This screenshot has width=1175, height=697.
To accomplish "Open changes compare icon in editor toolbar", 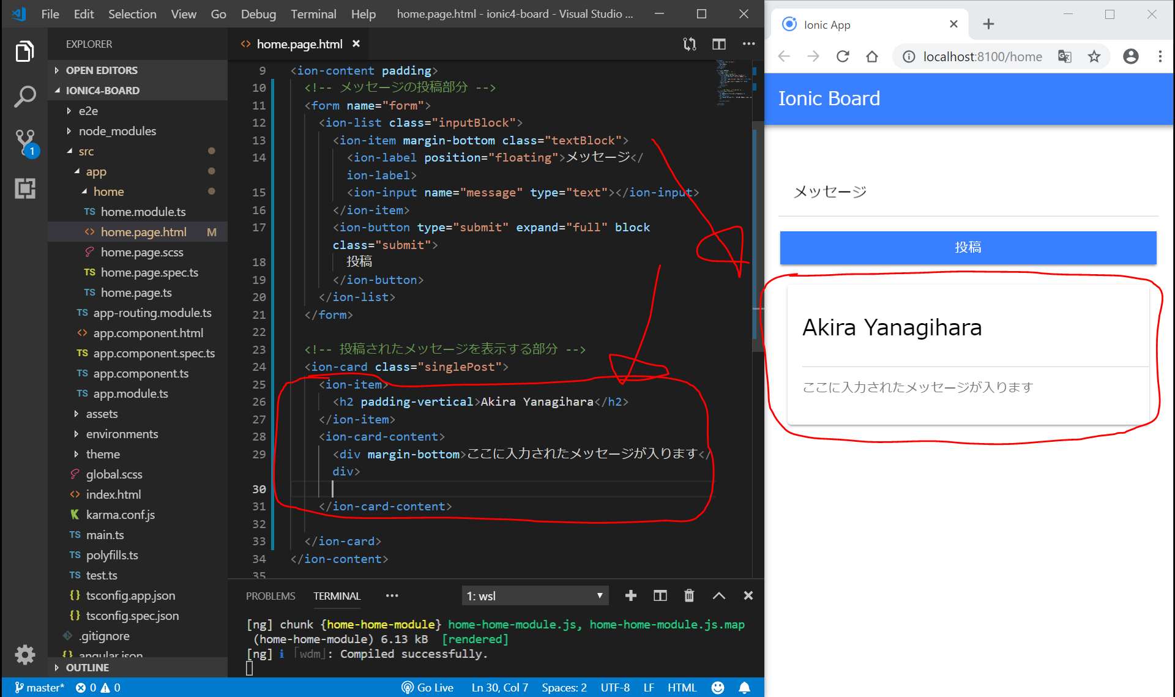I will coord(690,44).
